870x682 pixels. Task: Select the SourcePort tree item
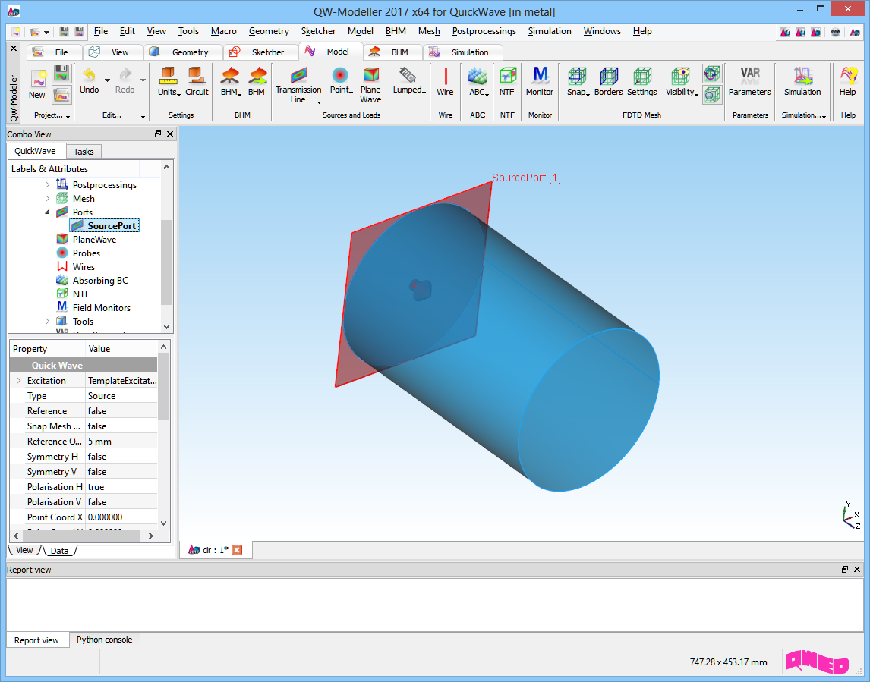[x=104, y=225]
